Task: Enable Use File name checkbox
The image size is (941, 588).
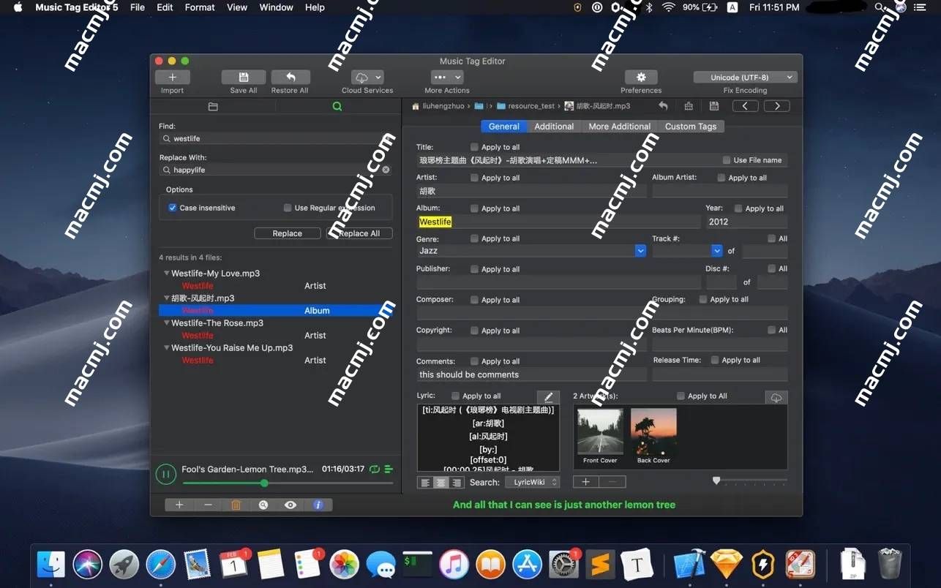Action: point(727,160)
